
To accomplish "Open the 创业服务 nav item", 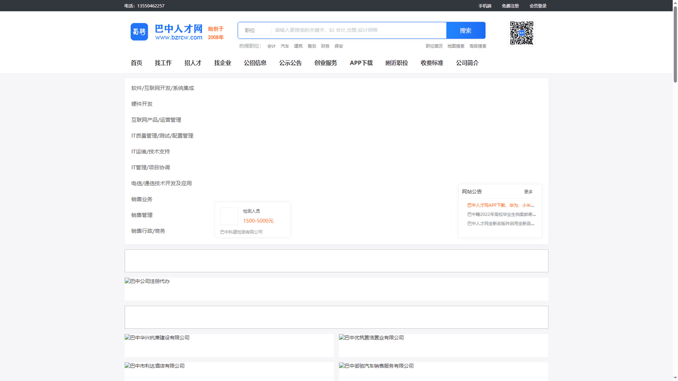I will pos(326,63).
